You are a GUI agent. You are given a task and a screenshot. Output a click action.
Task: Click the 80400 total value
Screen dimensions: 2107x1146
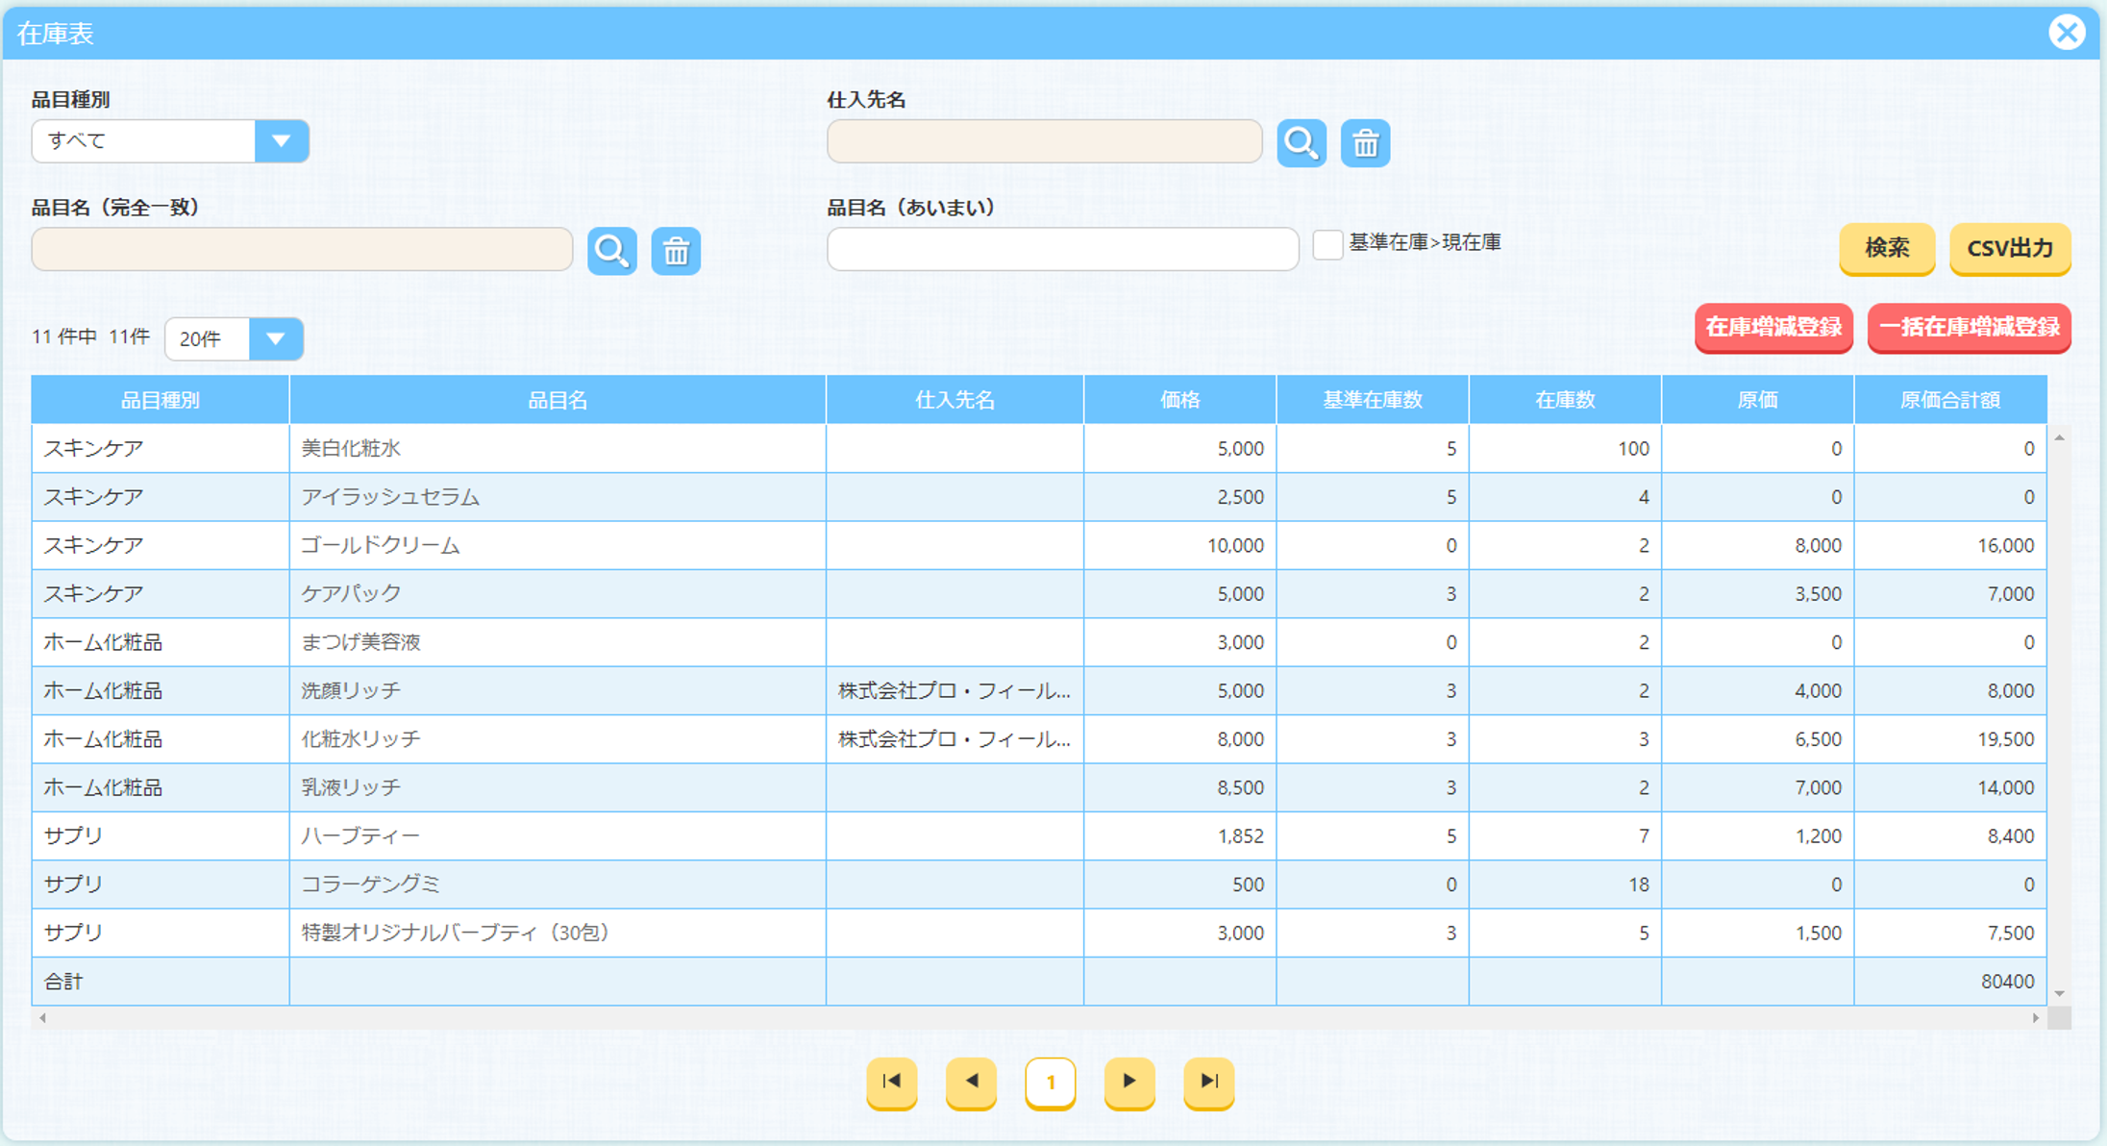point(2007,982)
